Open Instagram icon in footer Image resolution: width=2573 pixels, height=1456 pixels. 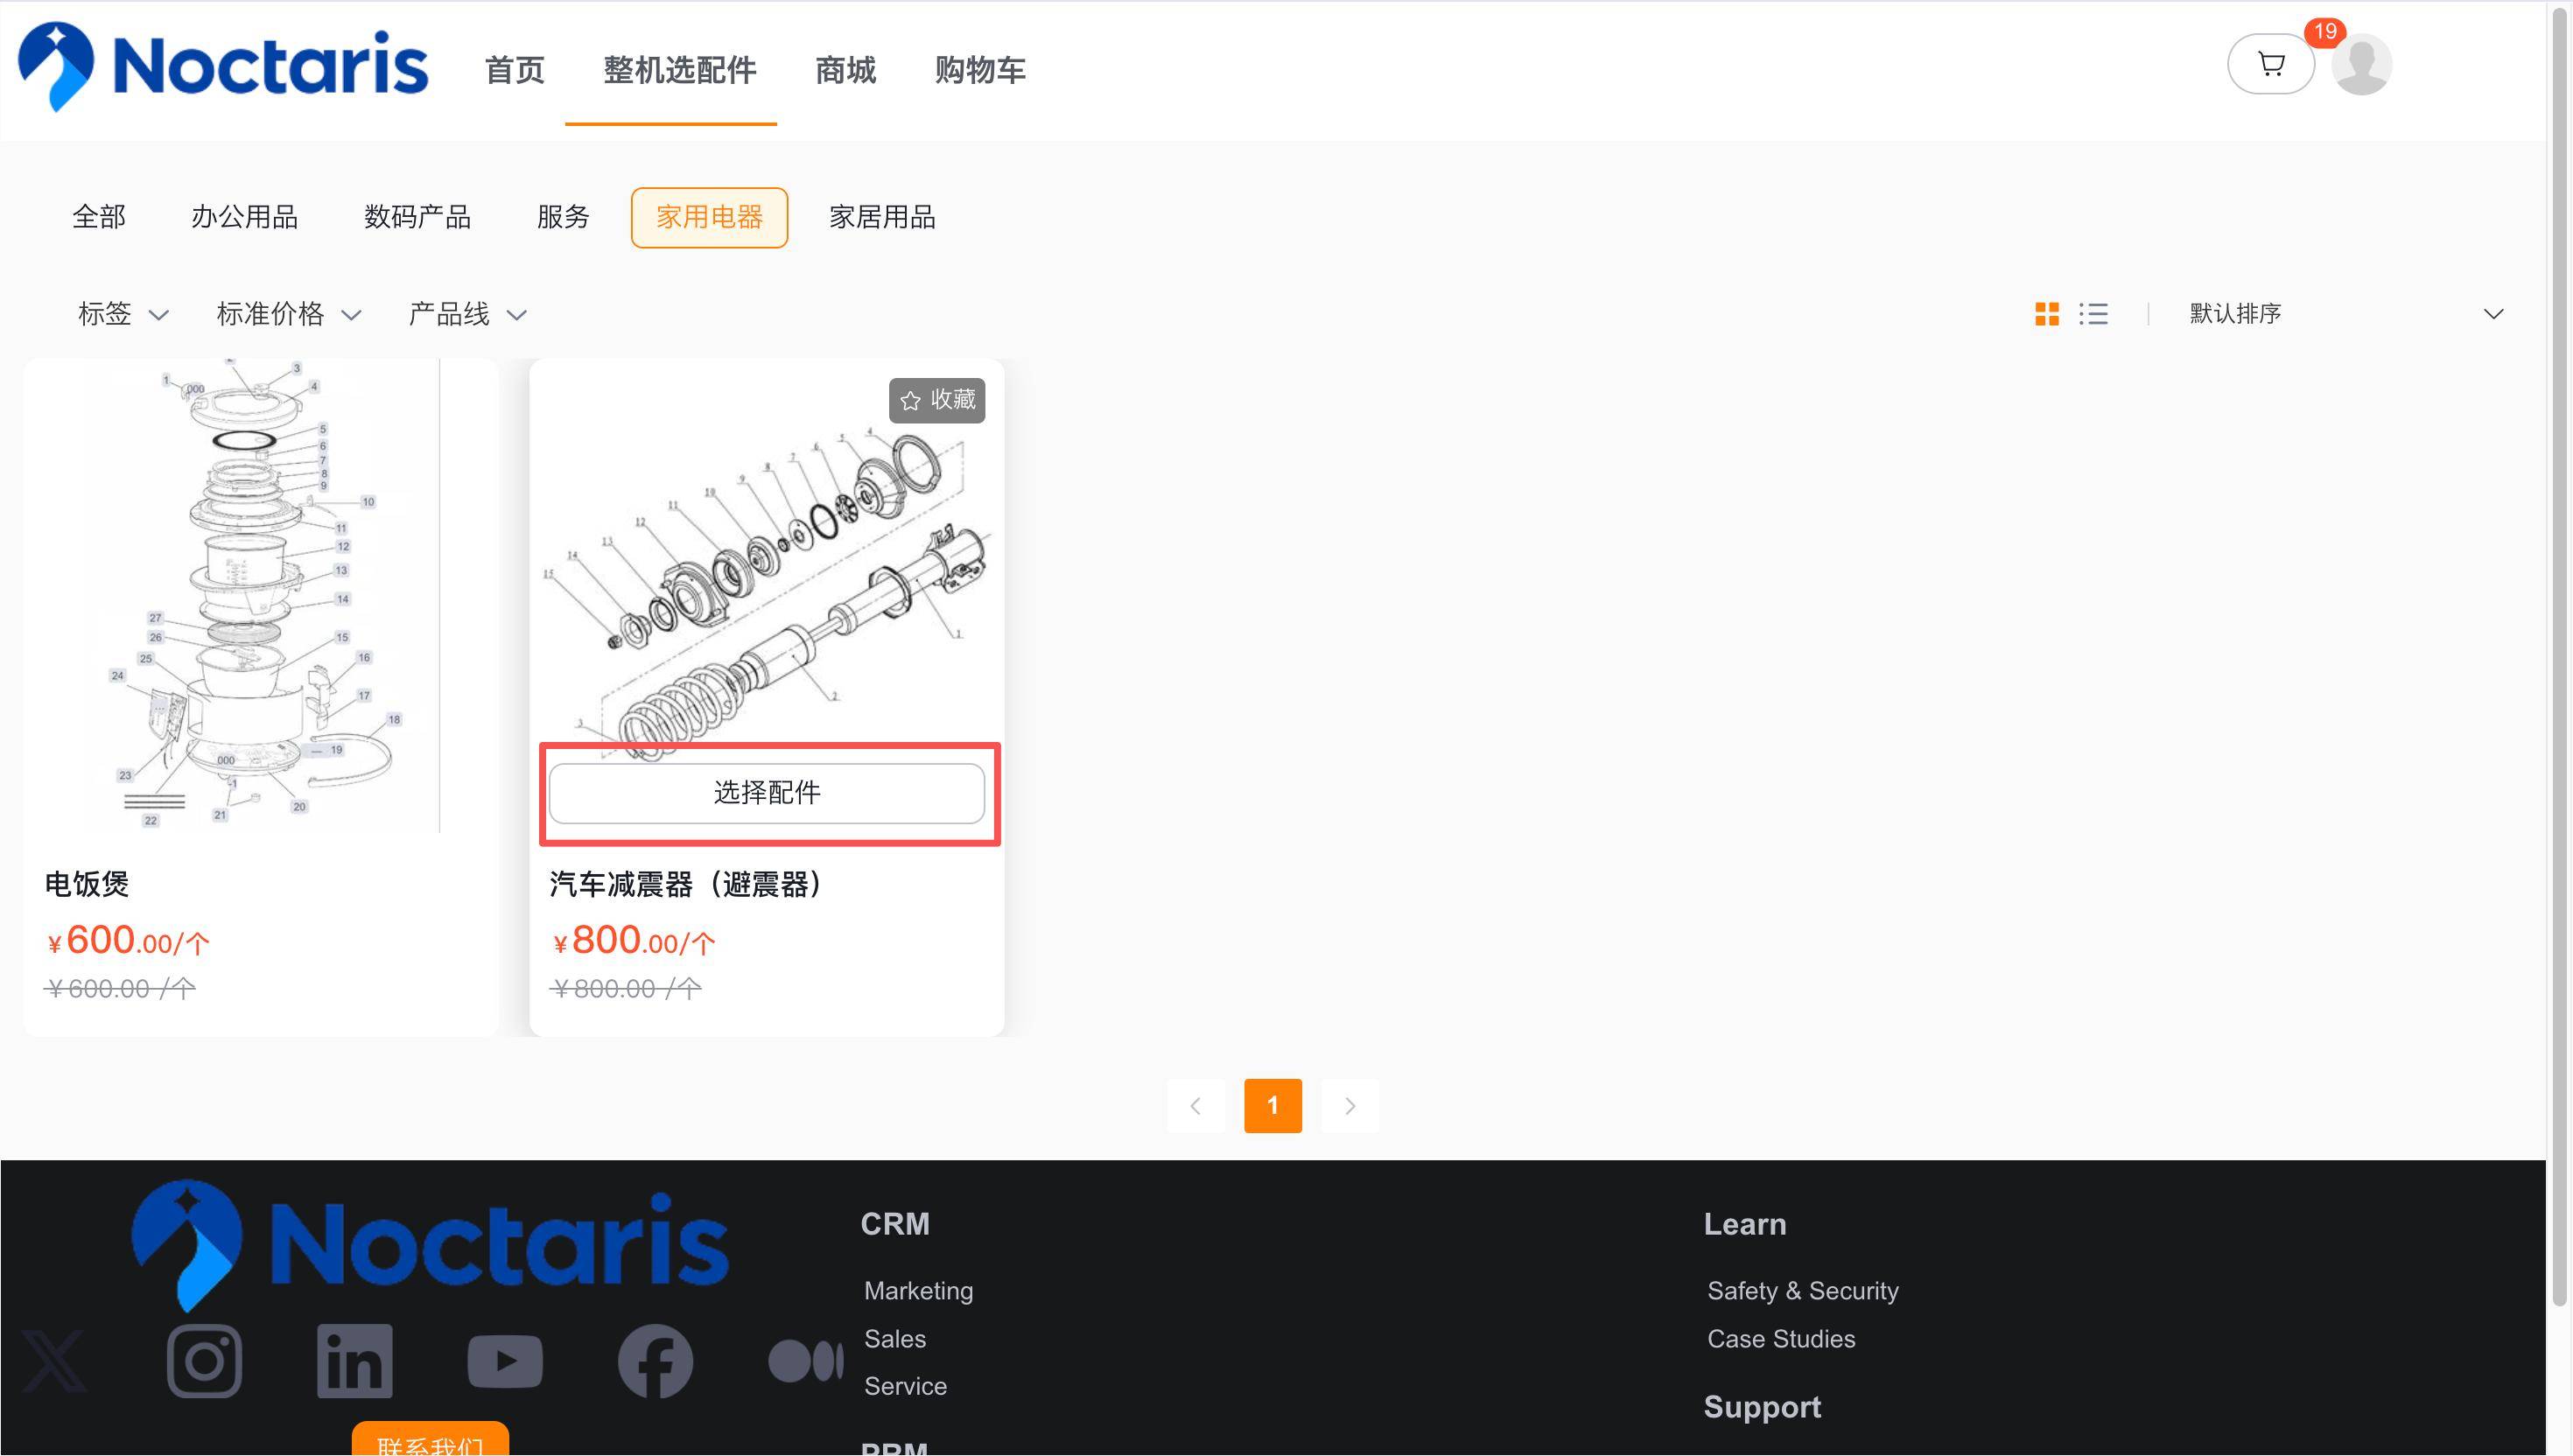[x=204, y=1360]
